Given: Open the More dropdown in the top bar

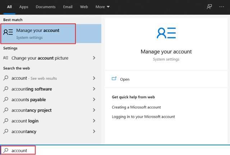Looking at the screenshot, I should [102, 7].
